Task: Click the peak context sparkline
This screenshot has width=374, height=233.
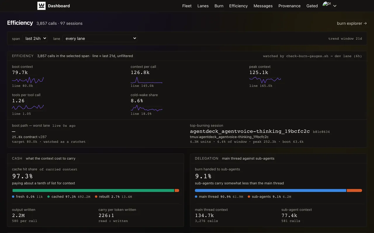Action: [265, 80]
